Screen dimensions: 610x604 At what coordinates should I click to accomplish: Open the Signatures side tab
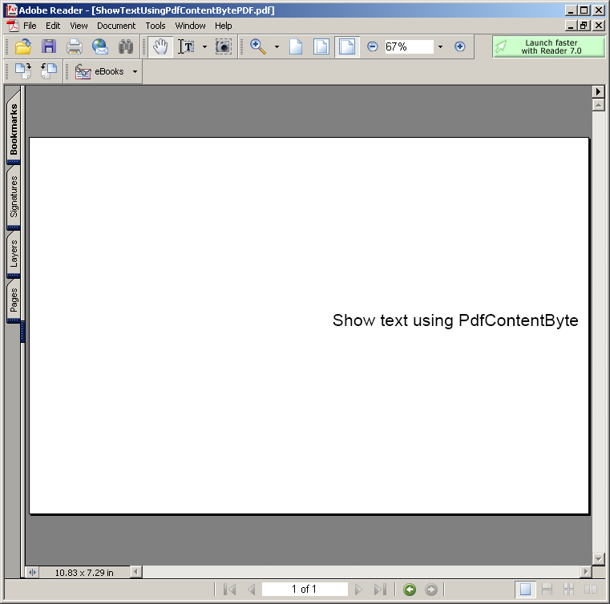tap(14, 197)
